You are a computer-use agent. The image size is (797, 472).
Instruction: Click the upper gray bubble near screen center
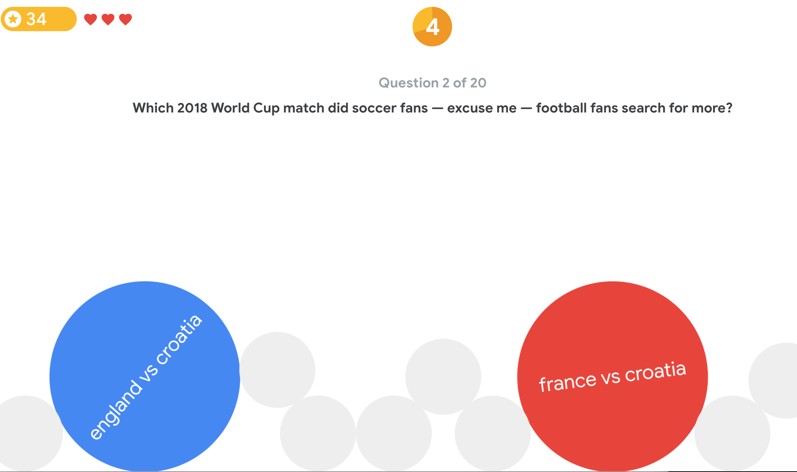[x=443, y=377]
